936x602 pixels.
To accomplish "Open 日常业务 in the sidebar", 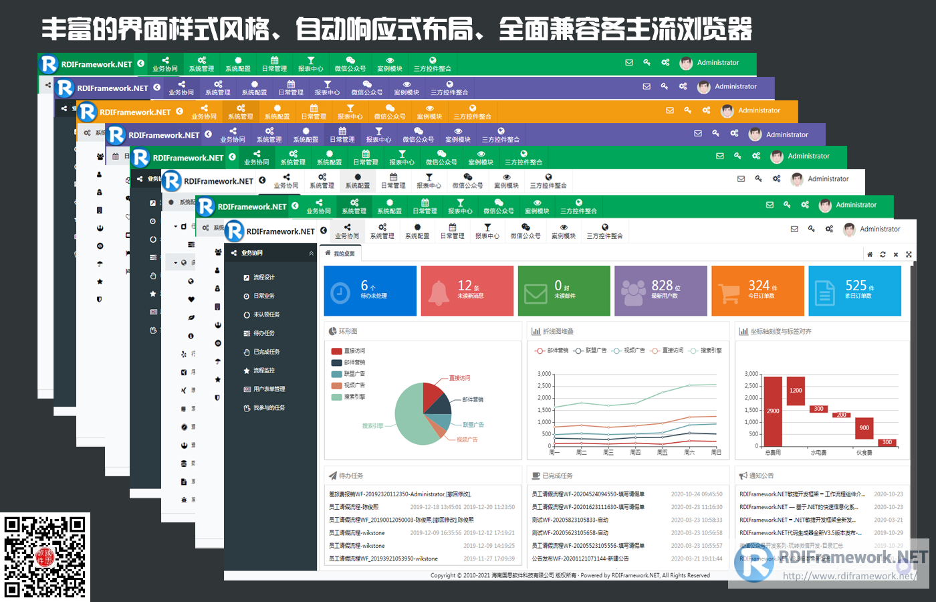I will [x=263, y=296].
